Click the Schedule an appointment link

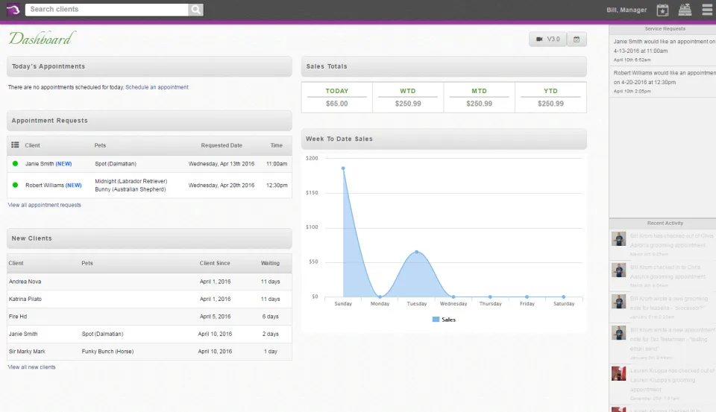pos(157,87)
